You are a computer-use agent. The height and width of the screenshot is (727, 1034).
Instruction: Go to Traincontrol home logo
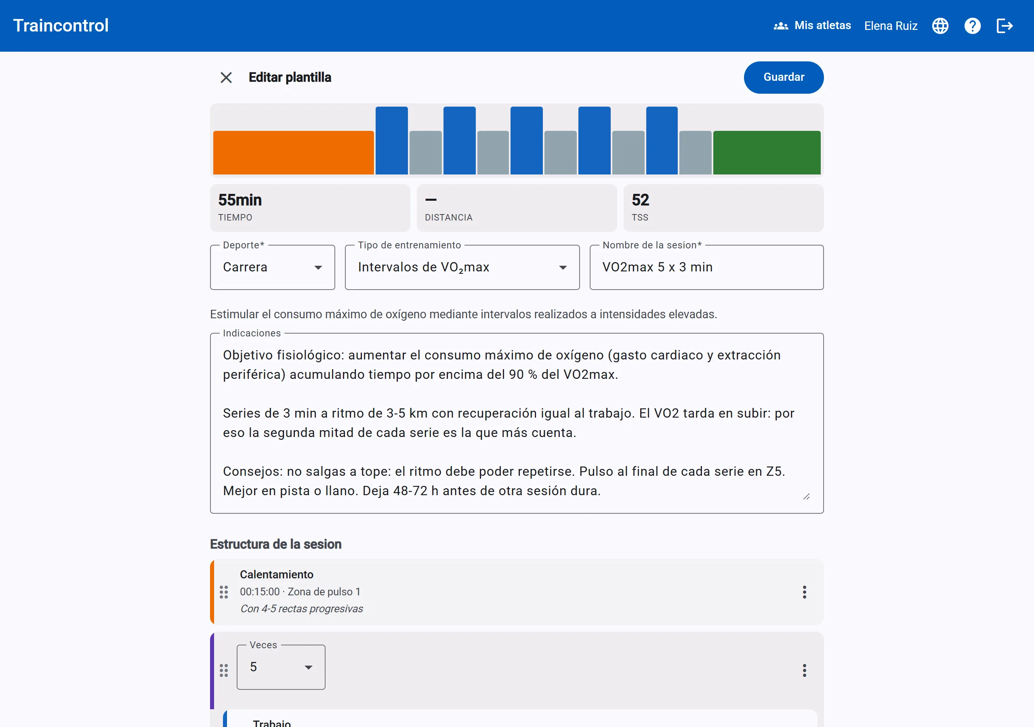point(61,26)
